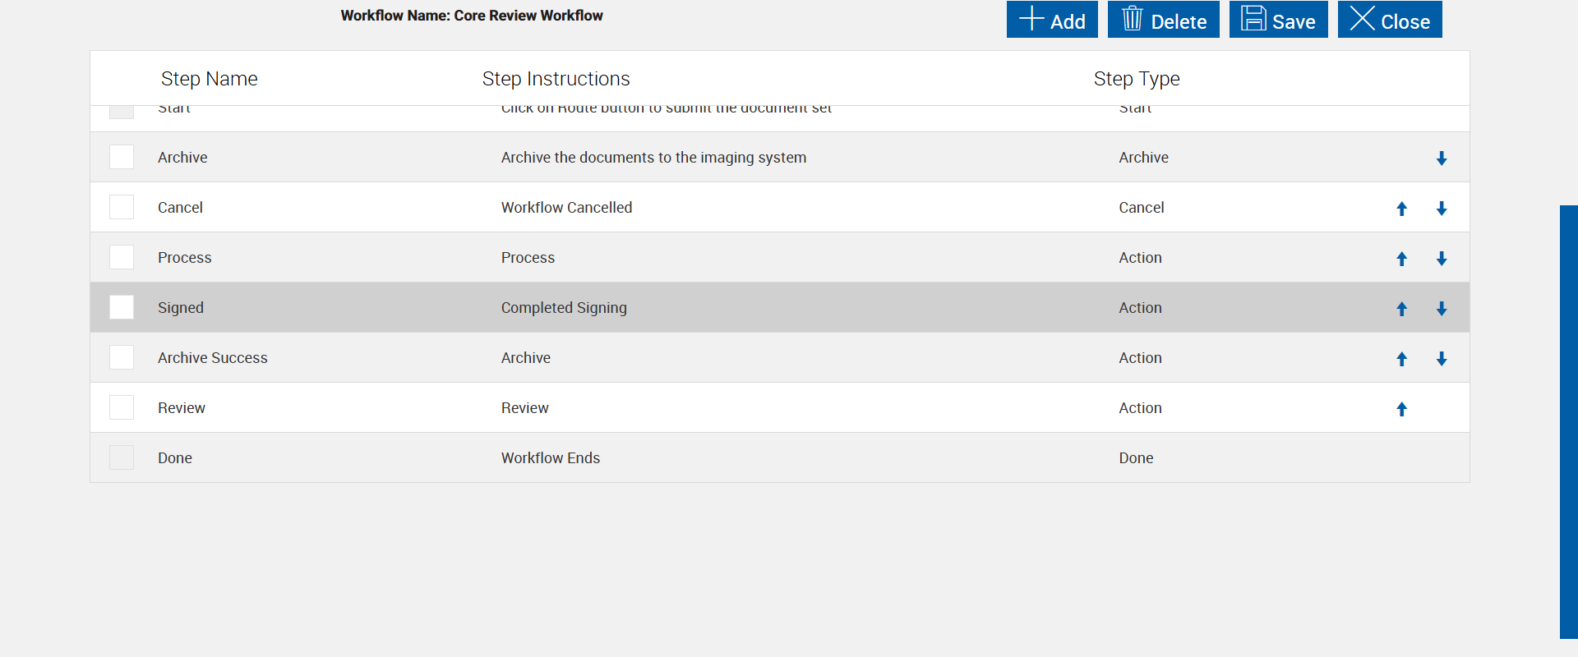The width and height of the screenshot is (1578, 657).
Task: Move the Archive Success step down
Action: coord(1442,359)
